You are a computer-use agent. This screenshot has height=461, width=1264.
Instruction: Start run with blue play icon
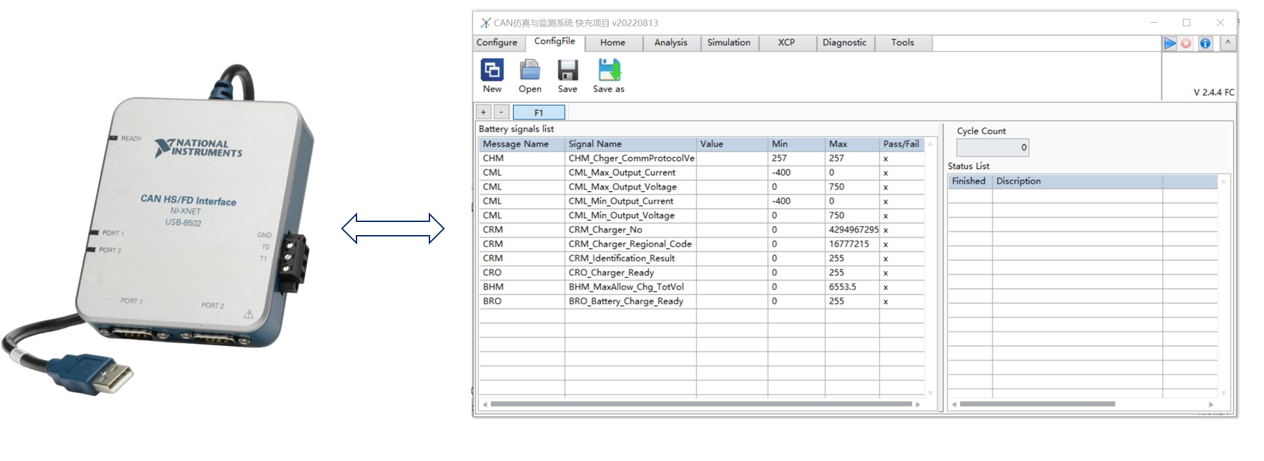(1170, 43)
